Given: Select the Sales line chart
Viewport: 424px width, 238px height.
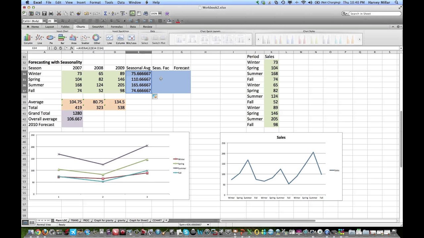Looking at the screenshot, I should coord(281,166).
